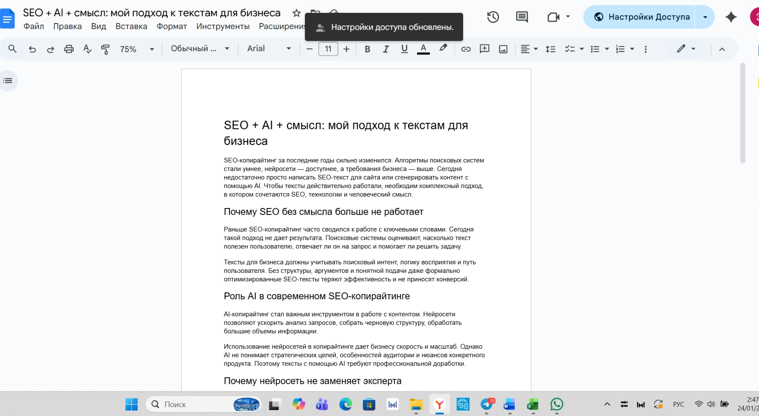Open the Вставка menu

tap(131, 26)
